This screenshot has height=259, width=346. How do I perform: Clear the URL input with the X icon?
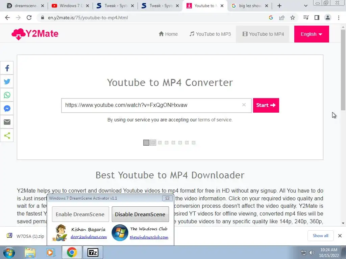[x=244, y=105]
